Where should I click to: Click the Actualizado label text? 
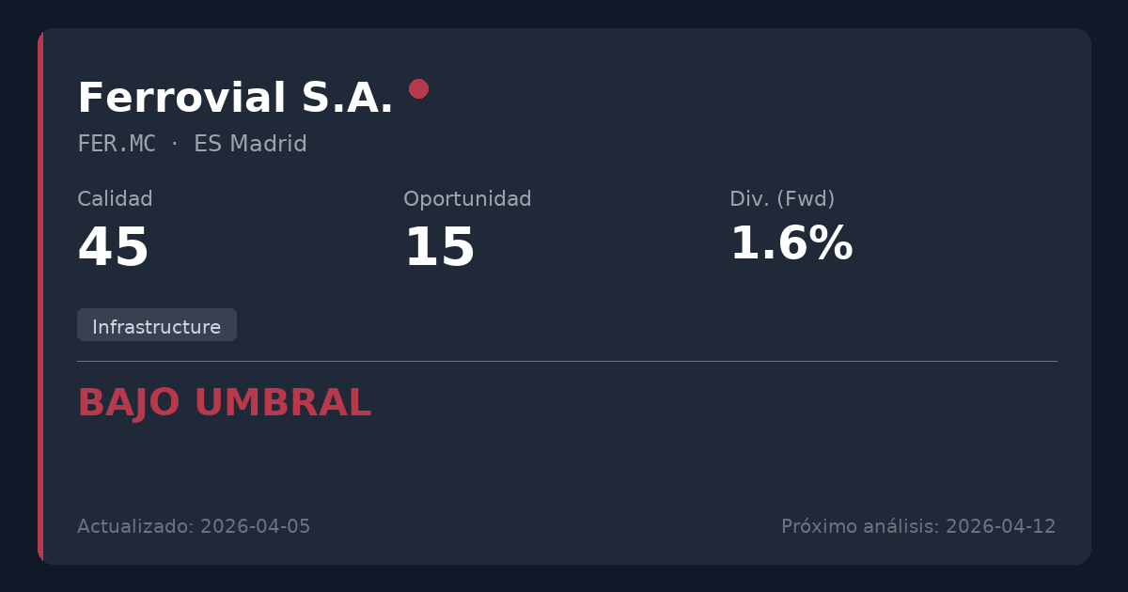(x=136, y=527)
